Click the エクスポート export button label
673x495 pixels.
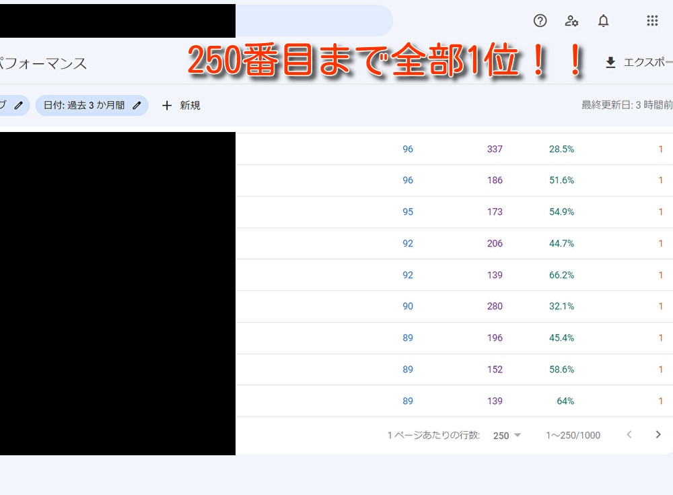click(648, 63)
